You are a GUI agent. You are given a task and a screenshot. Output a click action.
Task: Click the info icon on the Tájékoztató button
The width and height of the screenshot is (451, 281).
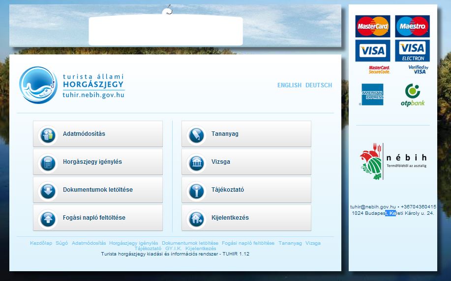pos(197,190)
